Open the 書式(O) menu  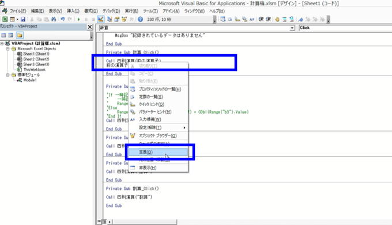tap(91, 11)
